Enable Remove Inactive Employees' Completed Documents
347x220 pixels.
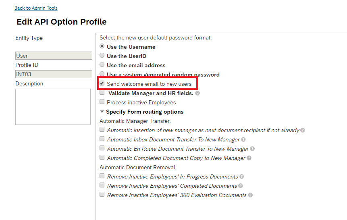102,185
